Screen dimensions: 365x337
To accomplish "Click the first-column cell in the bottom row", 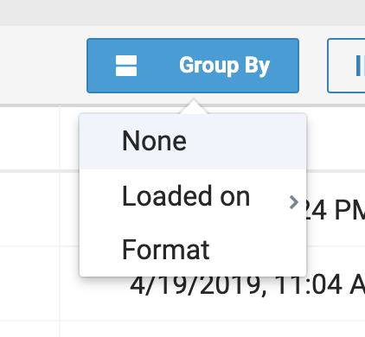I will coord(29,329).
